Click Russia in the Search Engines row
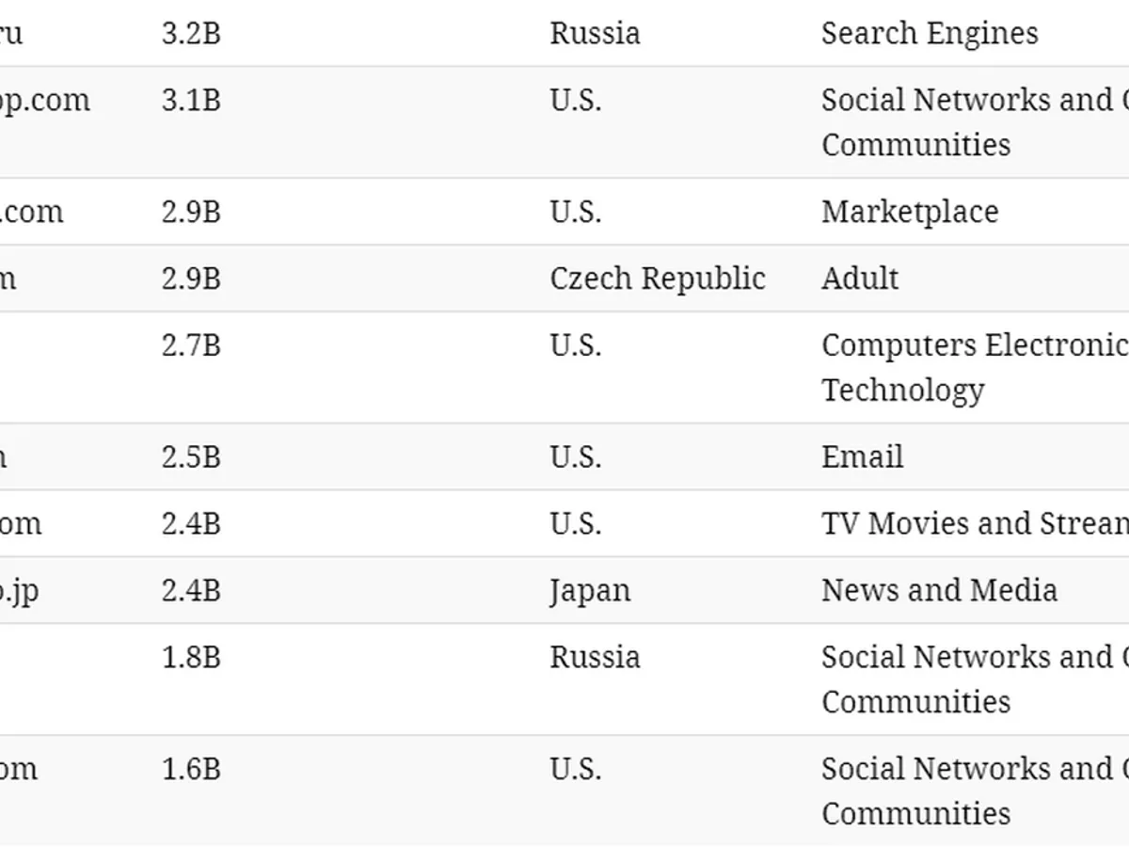This screenshot has width=1129, height=847. coord(595,33)
